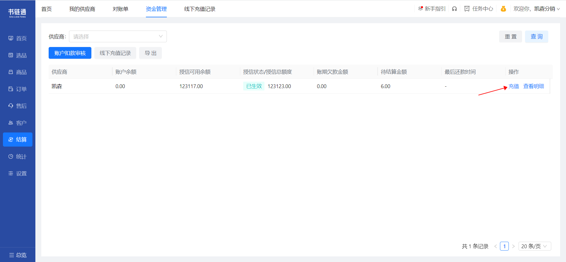Click the gray 线下充值记录 button
Viewport: 566px width, 262px height.
[x=115, y=53]
